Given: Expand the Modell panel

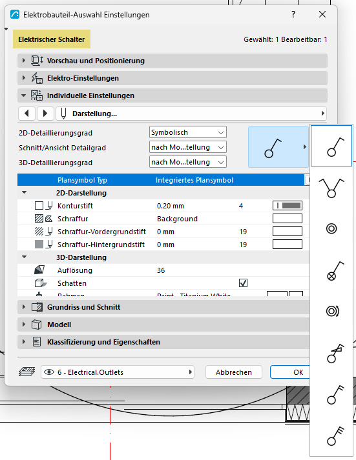Looking at the screenshot, I should (24, 325).
